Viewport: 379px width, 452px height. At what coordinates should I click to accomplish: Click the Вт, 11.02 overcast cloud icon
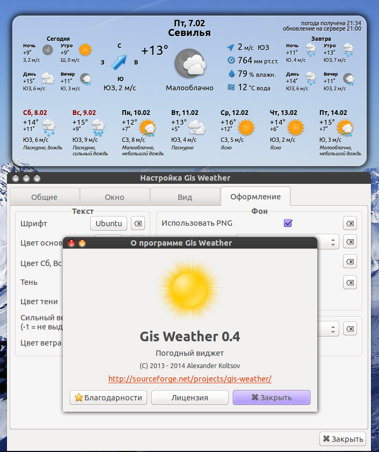[197, 127]
